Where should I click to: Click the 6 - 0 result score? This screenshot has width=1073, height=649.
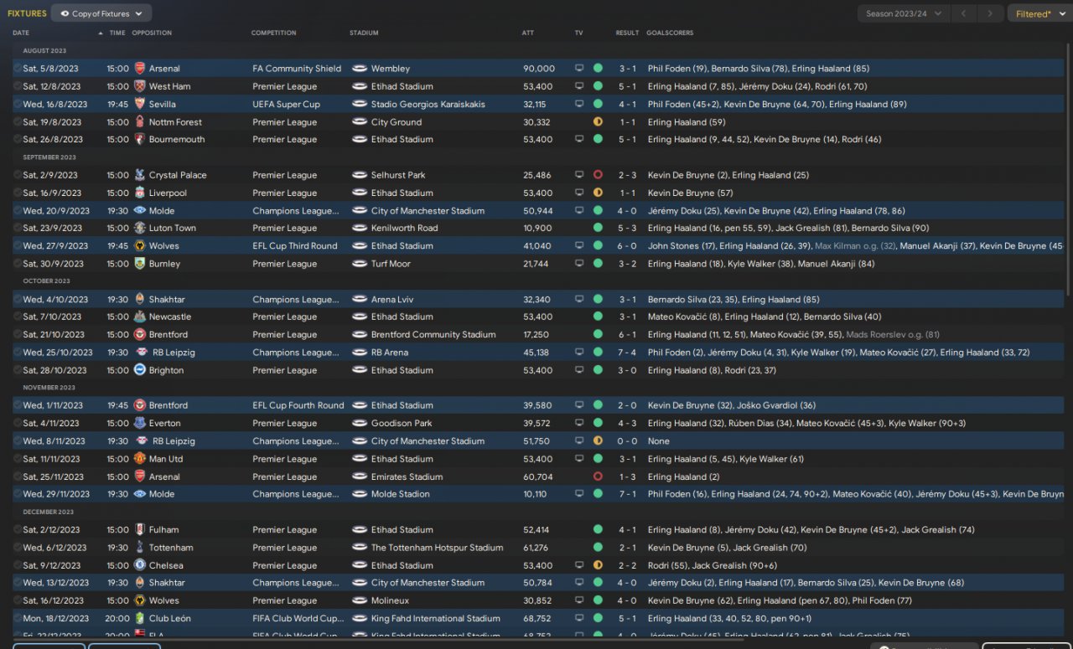628,246
